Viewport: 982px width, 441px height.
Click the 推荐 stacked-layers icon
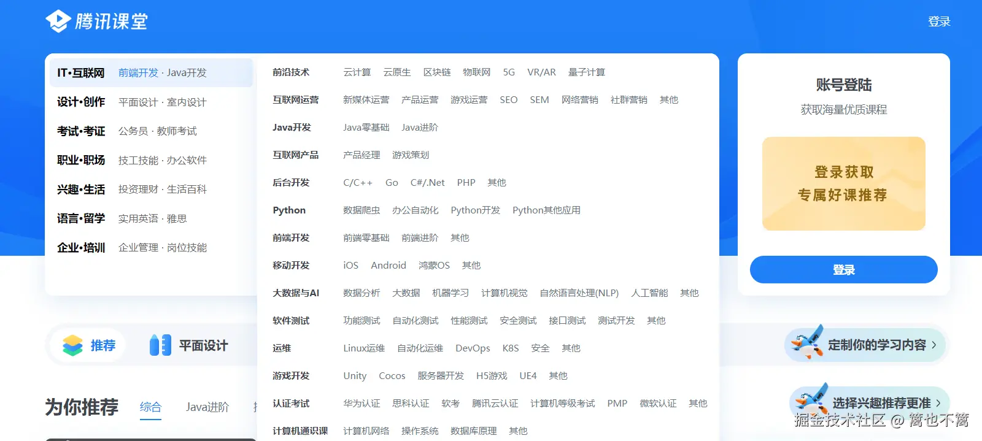72,345
